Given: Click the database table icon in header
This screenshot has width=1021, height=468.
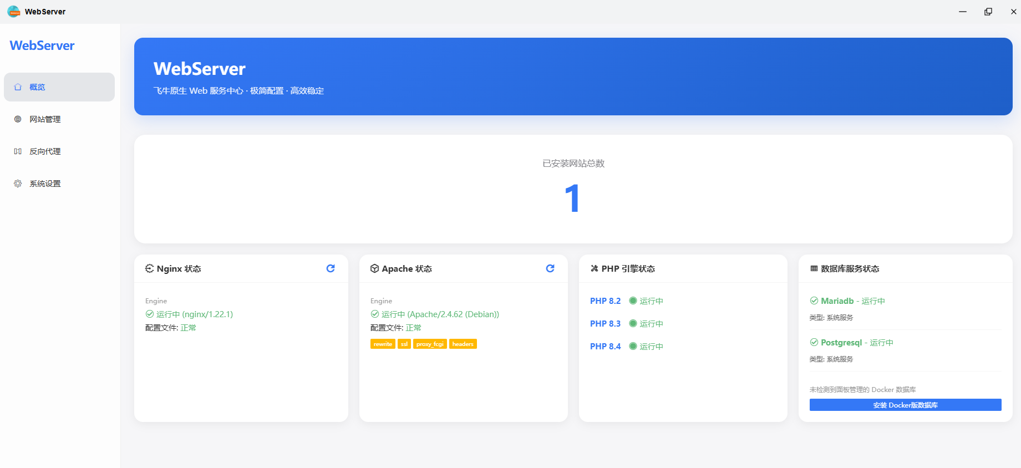Looking at the screenshot, I should point(814,268).
